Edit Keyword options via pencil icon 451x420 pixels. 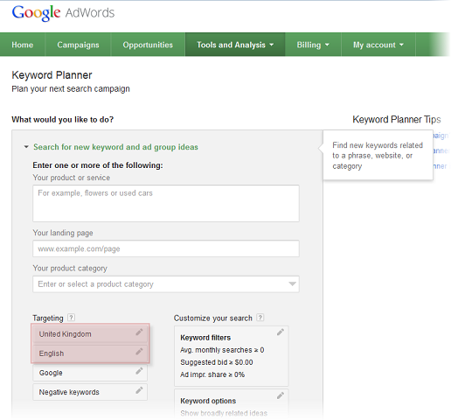(x=281, y=395)
